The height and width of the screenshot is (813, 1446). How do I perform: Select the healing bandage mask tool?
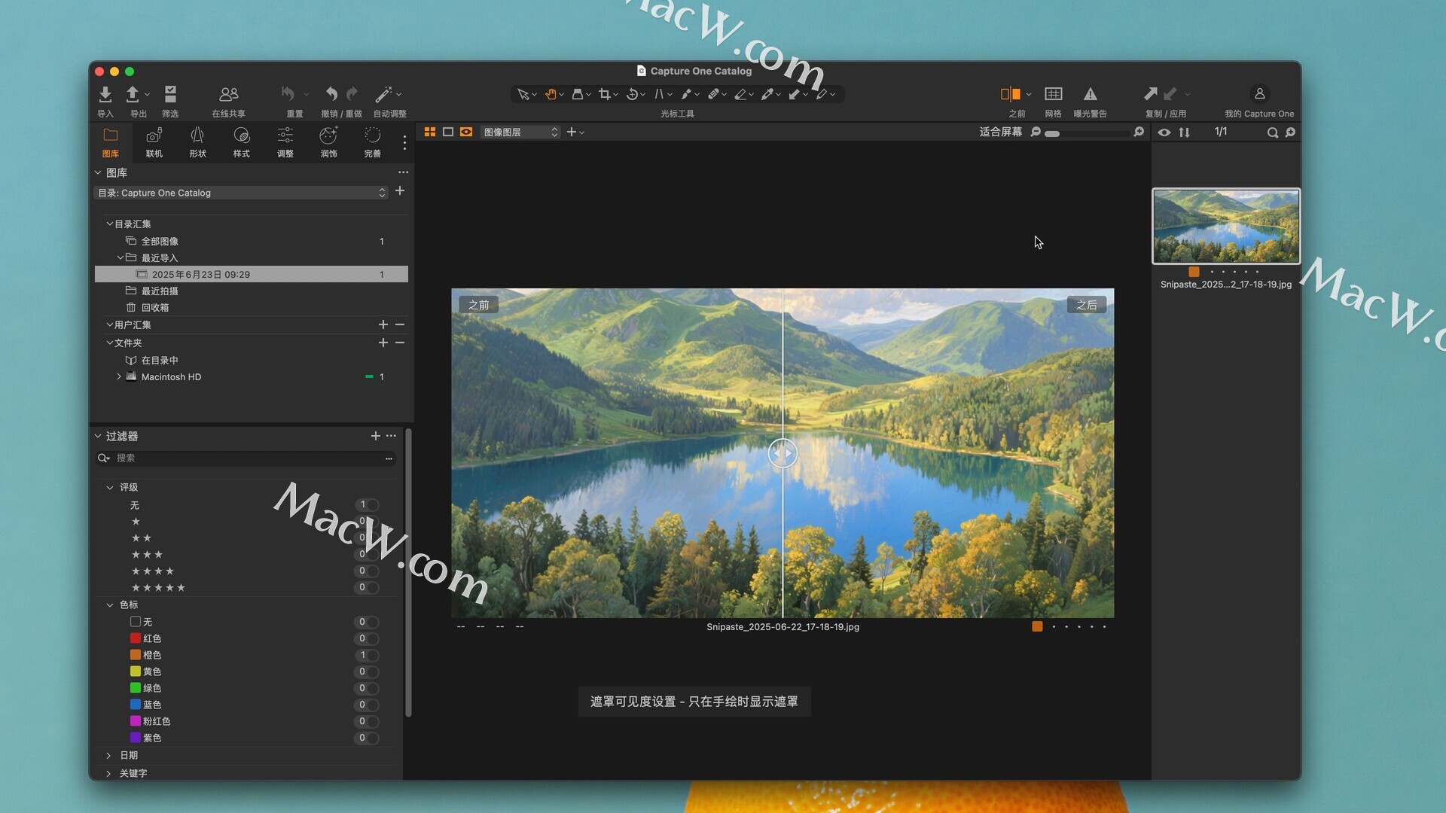pos(712,94)
